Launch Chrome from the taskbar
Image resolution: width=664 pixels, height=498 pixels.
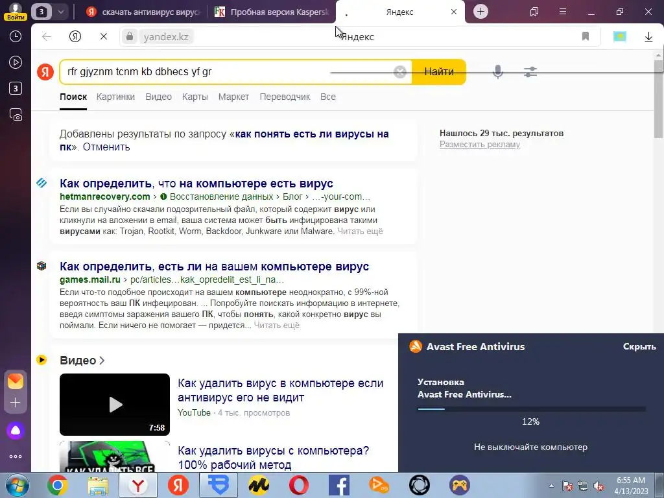[58, 485]
